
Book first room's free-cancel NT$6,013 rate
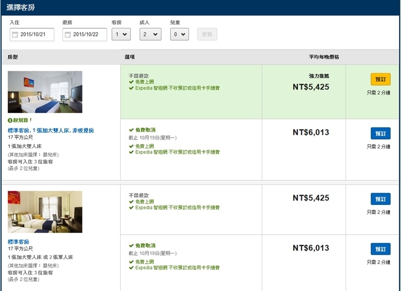[x=380, y=134]
